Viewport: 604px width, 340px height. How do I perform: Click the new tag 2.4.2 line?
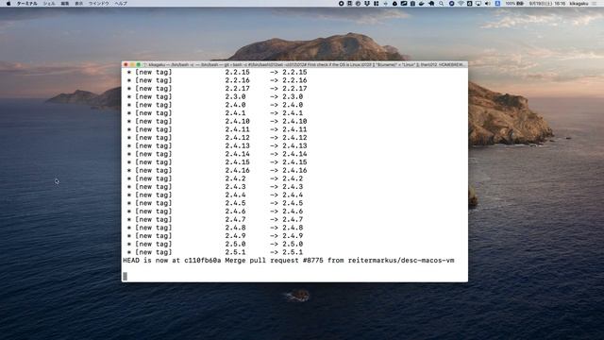tap(215, 178)
